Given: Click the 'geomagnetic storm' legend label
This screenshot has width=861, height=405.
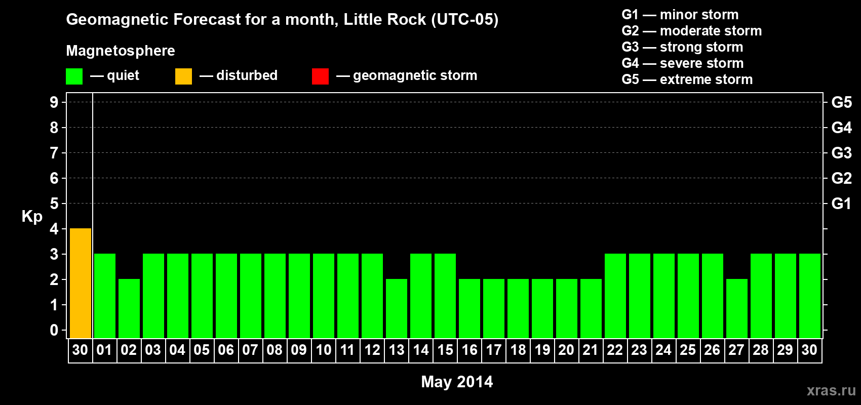Looking at the screenshot, I should (x=415, y=75).
